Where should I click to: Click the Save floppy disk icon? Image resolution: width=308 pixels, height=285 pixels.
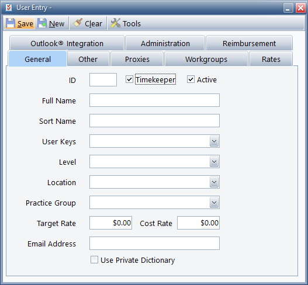pos(10,23)
